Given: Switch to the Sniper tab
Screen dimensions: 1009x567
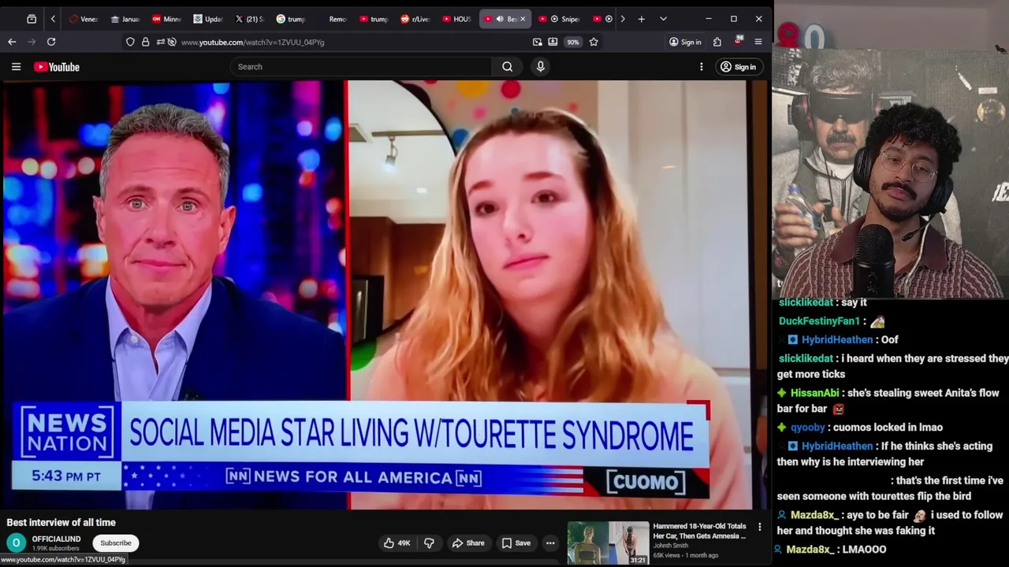Looking at the screenshot, I should tap(560, 19).
